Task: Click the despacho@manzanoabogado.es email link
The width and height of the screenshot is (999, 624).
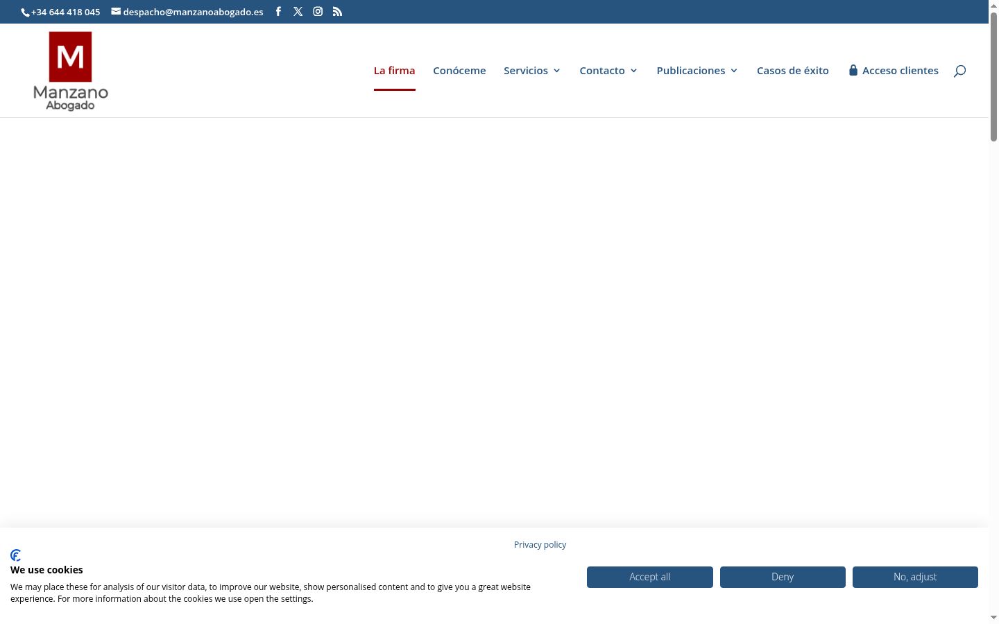Action: point(187,12)
